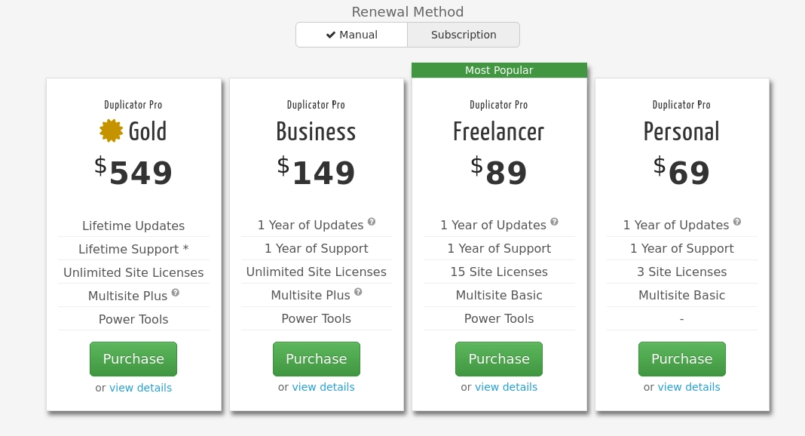
Task: Click the $549 price
Action: [x=133, y=171]
